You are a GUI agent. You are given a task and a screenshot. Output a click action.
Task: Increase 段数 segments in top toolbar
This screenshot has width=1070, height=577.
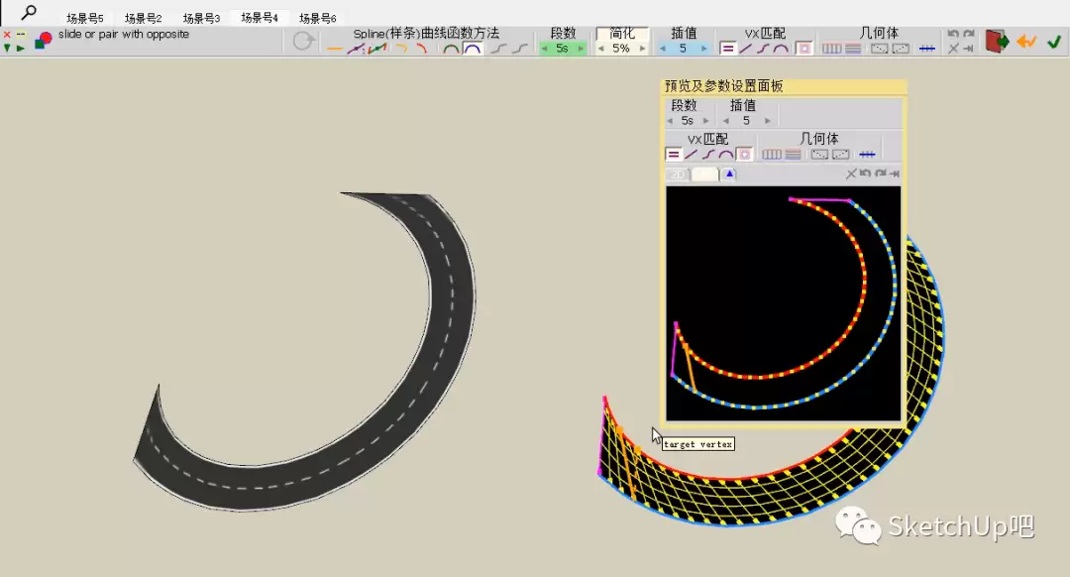coord(581,49)
